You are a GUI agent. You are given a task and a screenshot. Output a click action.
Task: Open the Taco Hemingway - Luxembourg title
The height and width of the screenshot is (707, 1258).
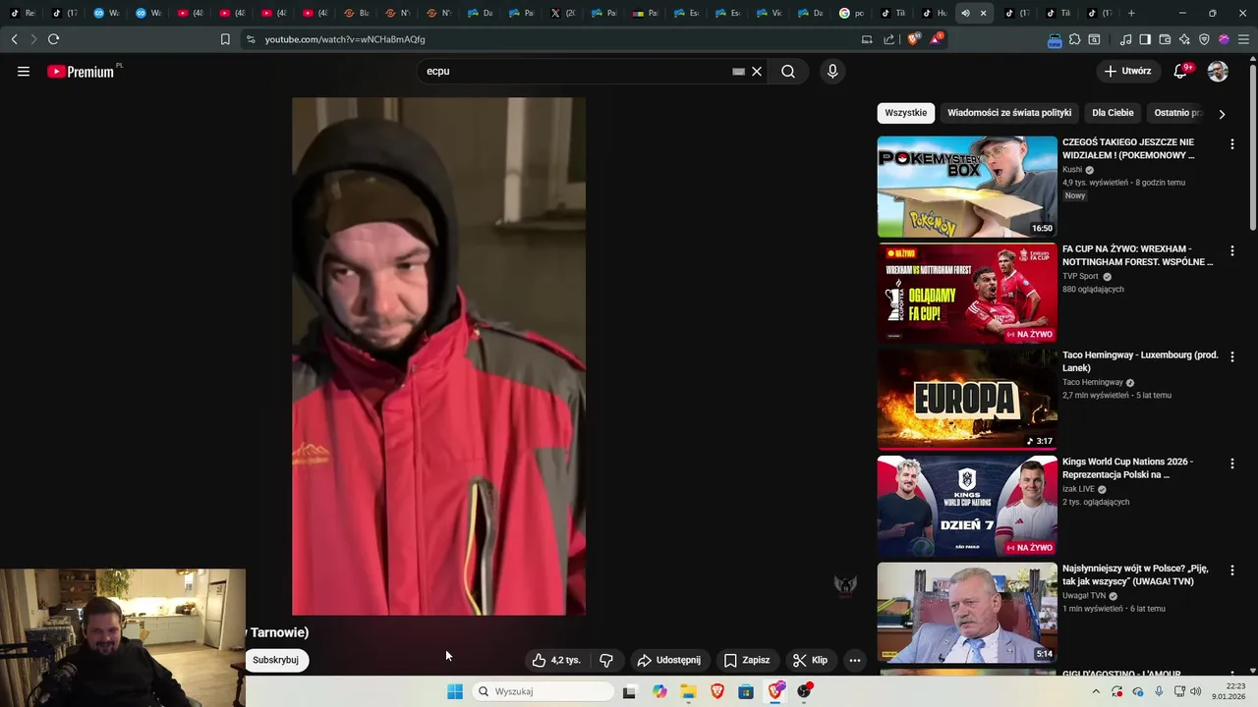pos(1140,361)
